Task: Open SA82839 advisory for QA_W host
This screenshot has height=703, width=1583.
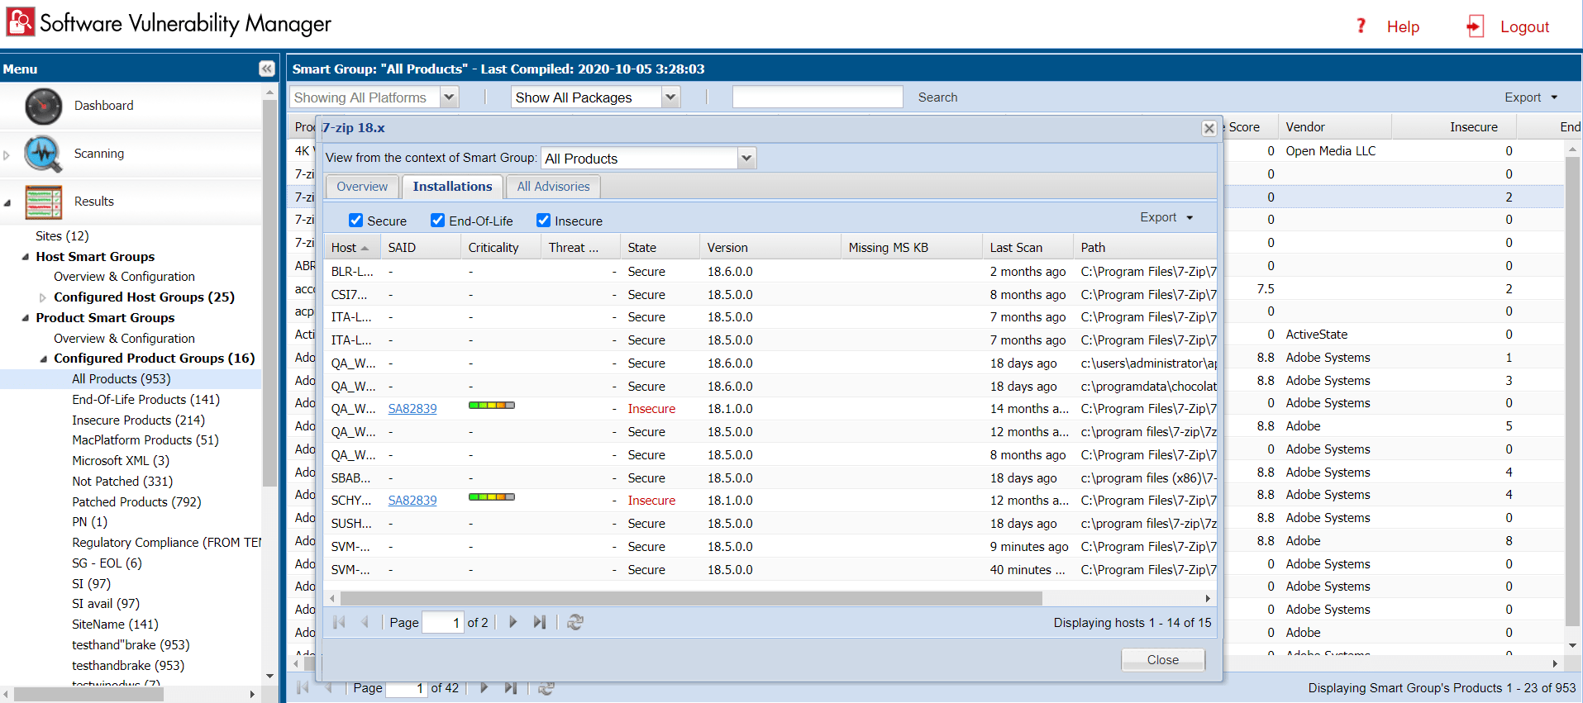Action: click(412, 409)
